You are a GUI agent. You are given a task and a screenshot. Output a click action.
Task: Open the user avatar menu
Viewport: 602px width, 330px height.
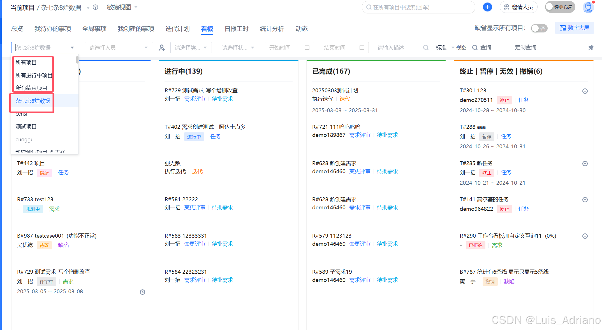point(588,7)
